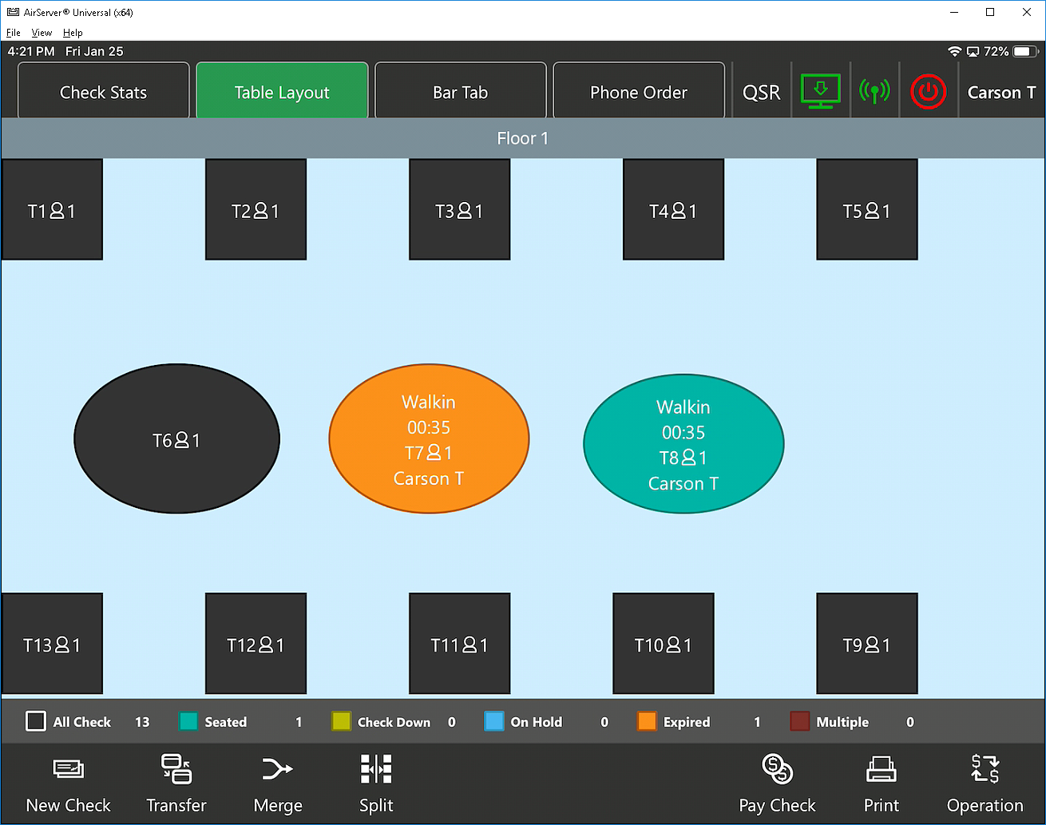Click the Split check icon
This screenshot has width=1046, height=825.
click(x=376, y=770)
